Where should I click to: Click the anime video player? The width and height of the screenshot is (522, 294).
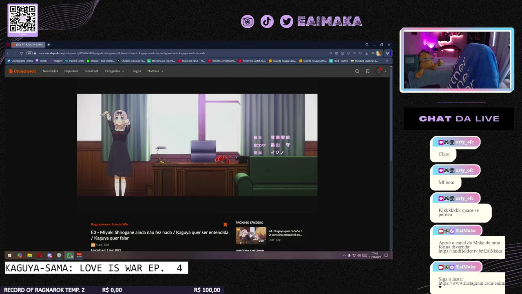click(x=197, y=145)
